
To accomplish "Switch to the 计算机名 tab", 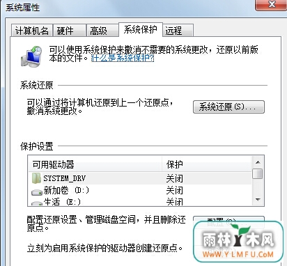I will pyautogui.click(x=32, y=31).
